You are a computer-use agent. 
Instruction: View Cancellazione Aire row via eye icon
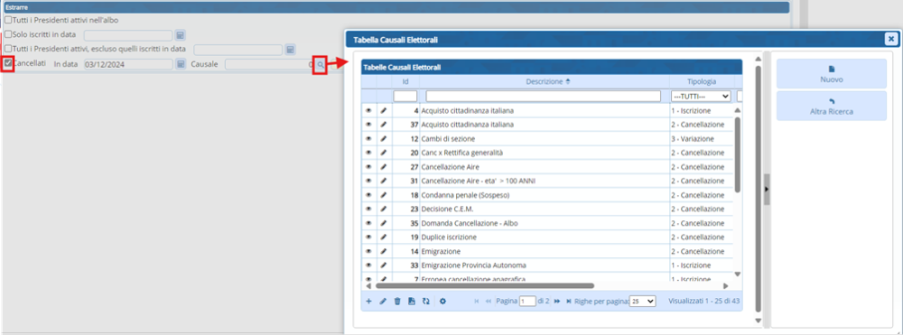tap(368, 167)
